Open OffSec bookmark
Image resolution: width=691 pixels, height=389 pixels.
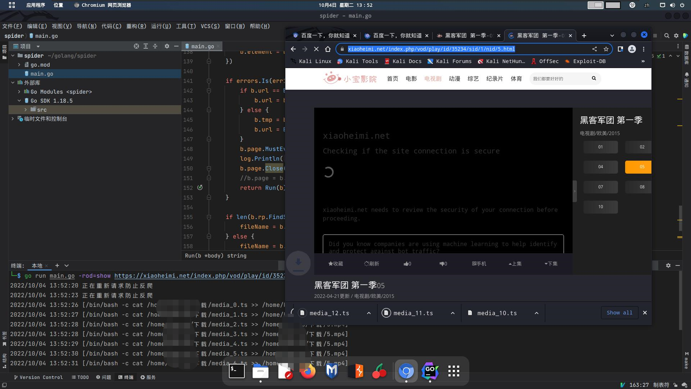pyautogui.click(x=545, y=61)
